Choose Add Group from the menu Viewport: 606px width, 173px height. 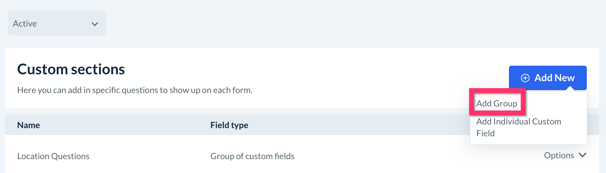pyautogui.click(x=497, y=104)
